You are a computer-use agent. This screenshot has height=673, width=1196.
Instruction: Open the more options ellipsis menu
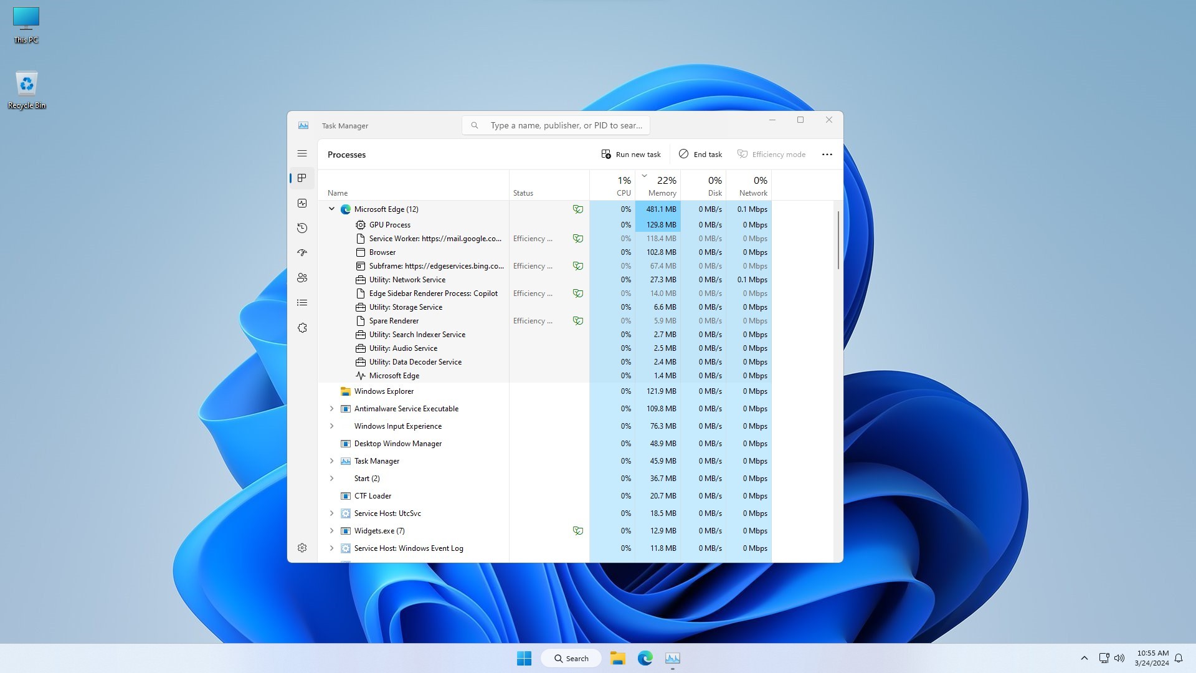[827, 154]
